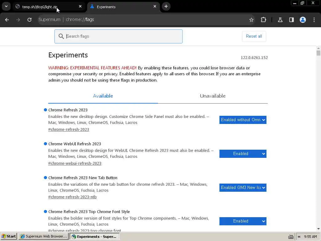Click the Chrome WebUI Refresh 2023 title

pyautogui.click(x=75, y=144)
